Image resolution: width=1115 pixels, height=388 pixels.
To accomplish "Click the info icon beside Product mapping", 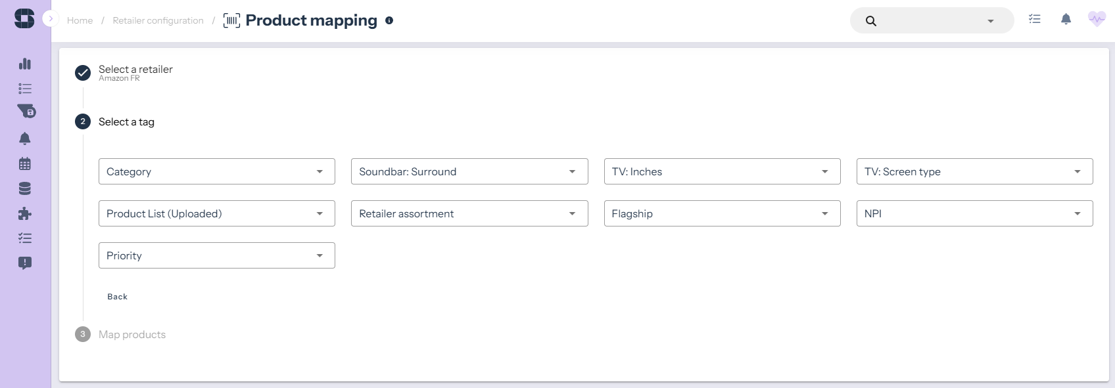I will click(x=389, y=20).
